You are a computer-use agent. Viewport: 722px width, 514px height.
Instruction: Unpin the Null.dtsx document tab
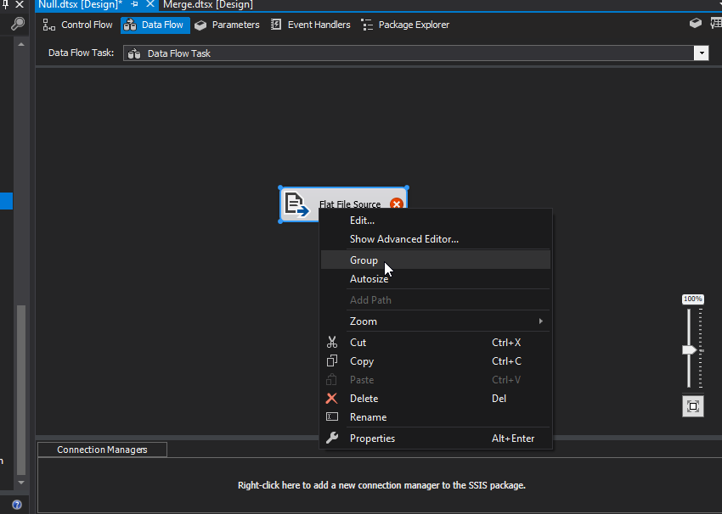(136, 4)
